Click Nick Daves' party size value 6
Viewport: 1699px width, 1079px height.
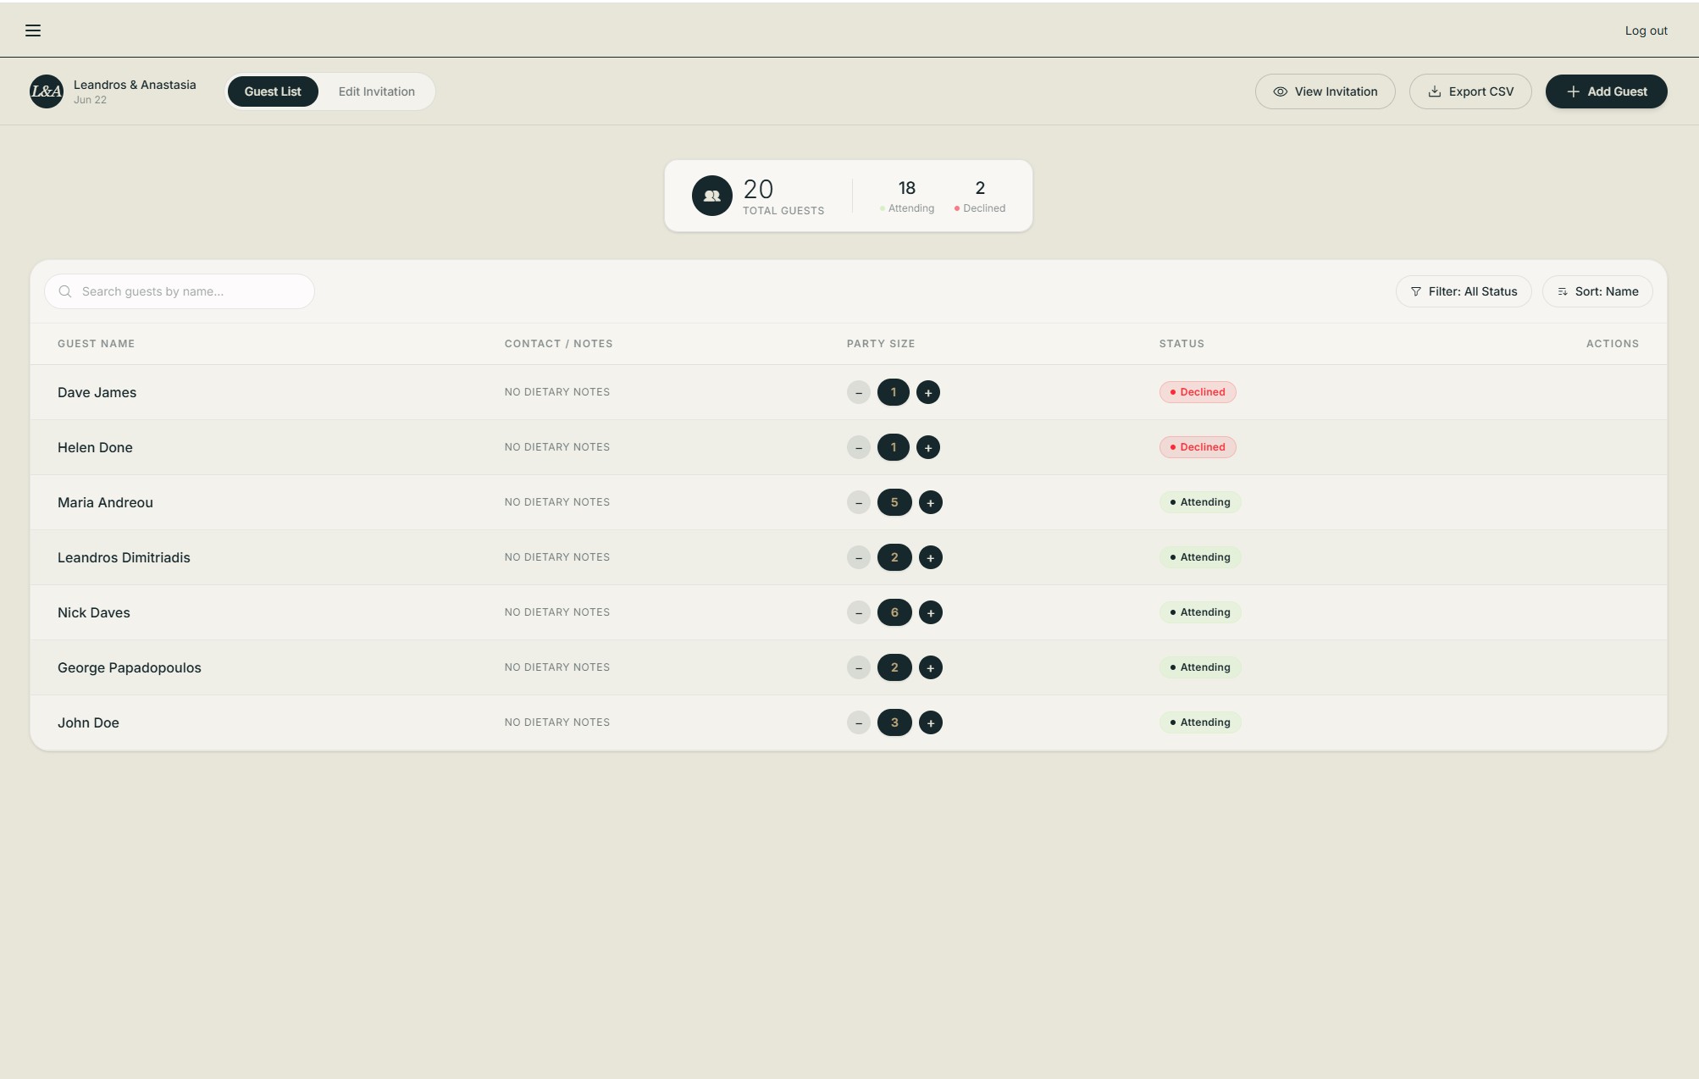pos(894,612)
